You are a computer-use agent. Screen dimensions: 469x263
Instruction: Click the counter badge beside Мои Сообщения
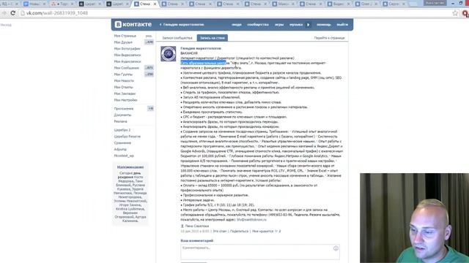149,68
